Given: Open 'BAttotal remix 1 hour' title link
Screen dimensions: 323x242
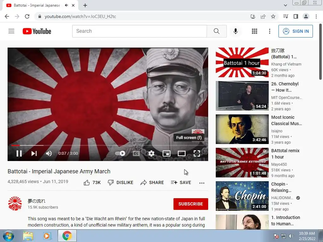Looking at the screenshot, I should tap(285, 154).
